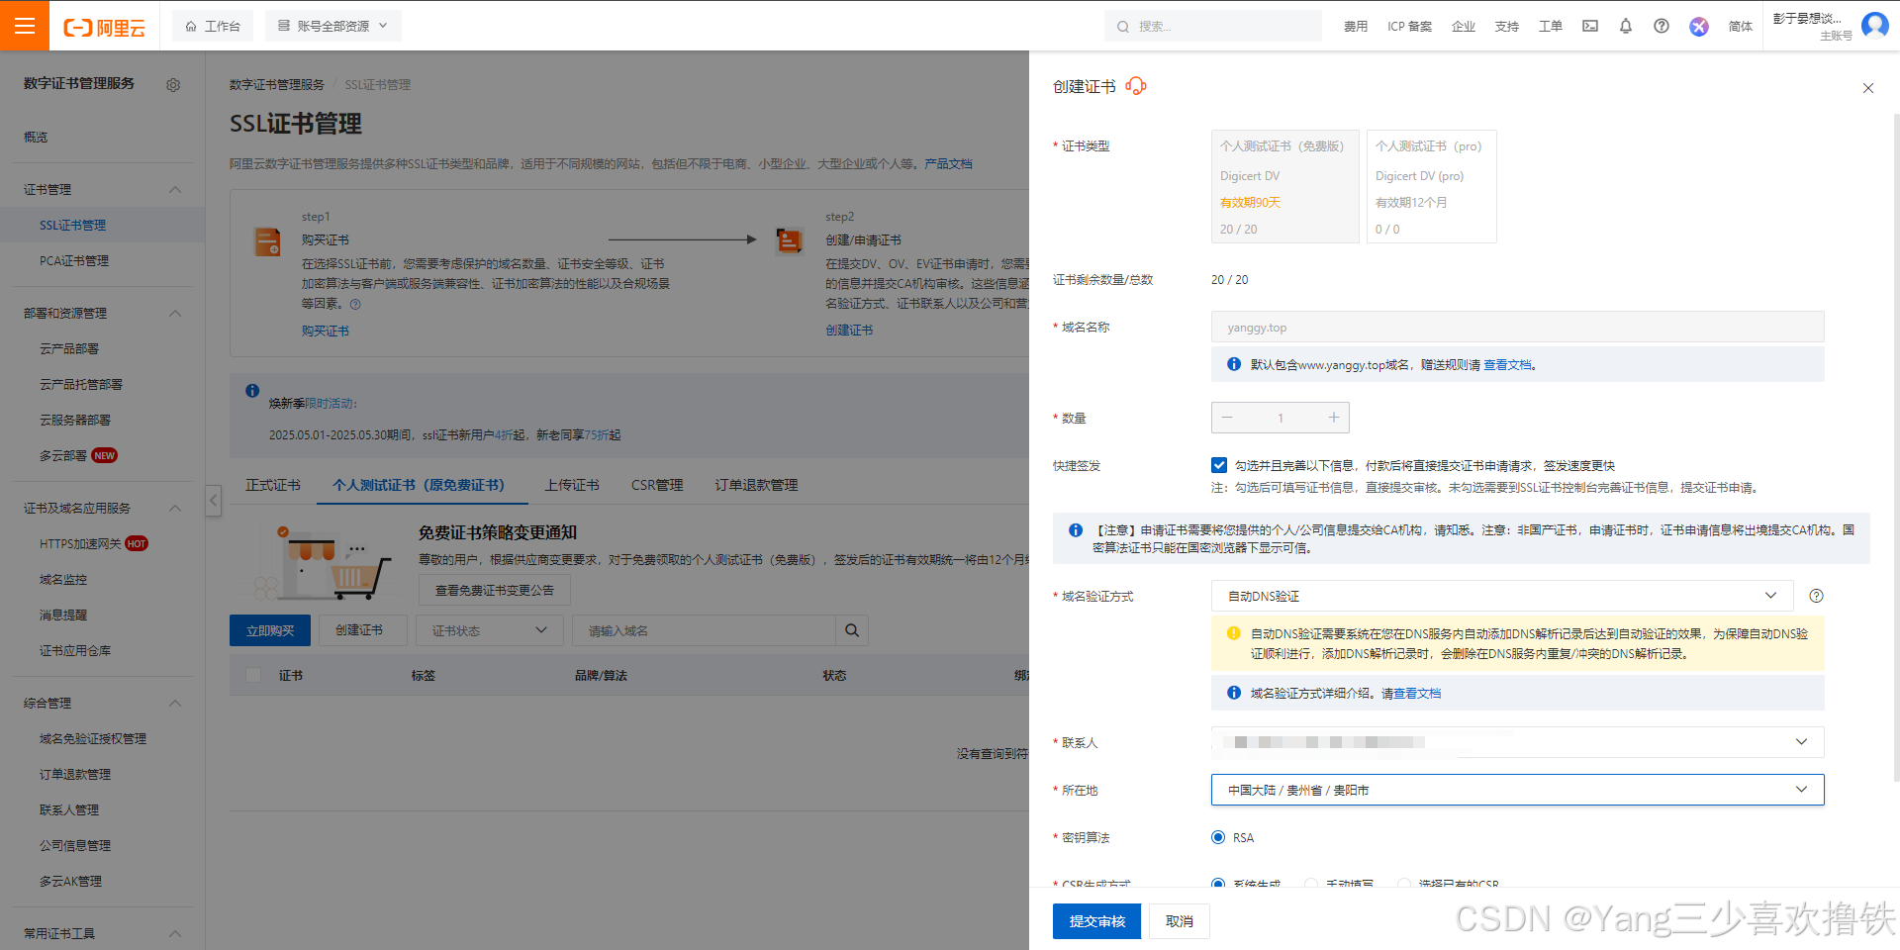The width and height of the screenshot is (1900, 950).
Task: Switch to the 上传证书 tab
Action: click(x=572, y=485)
